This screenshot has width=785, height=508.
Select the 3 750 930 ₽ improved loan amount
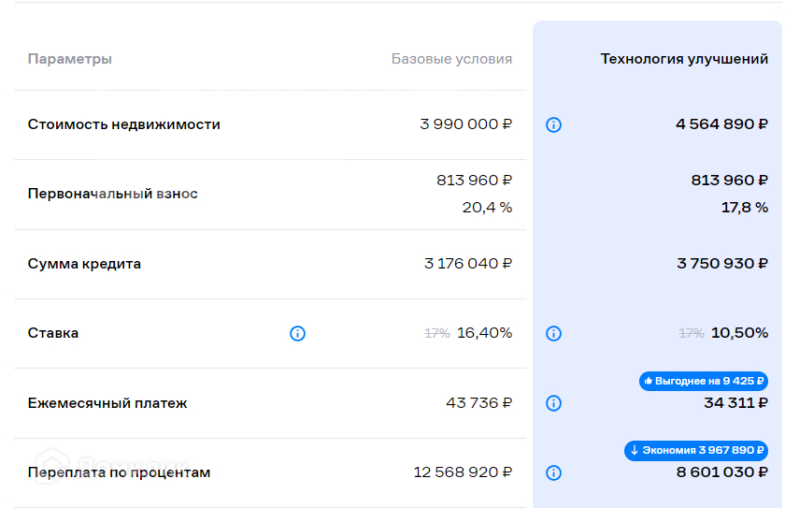point(721,264)
